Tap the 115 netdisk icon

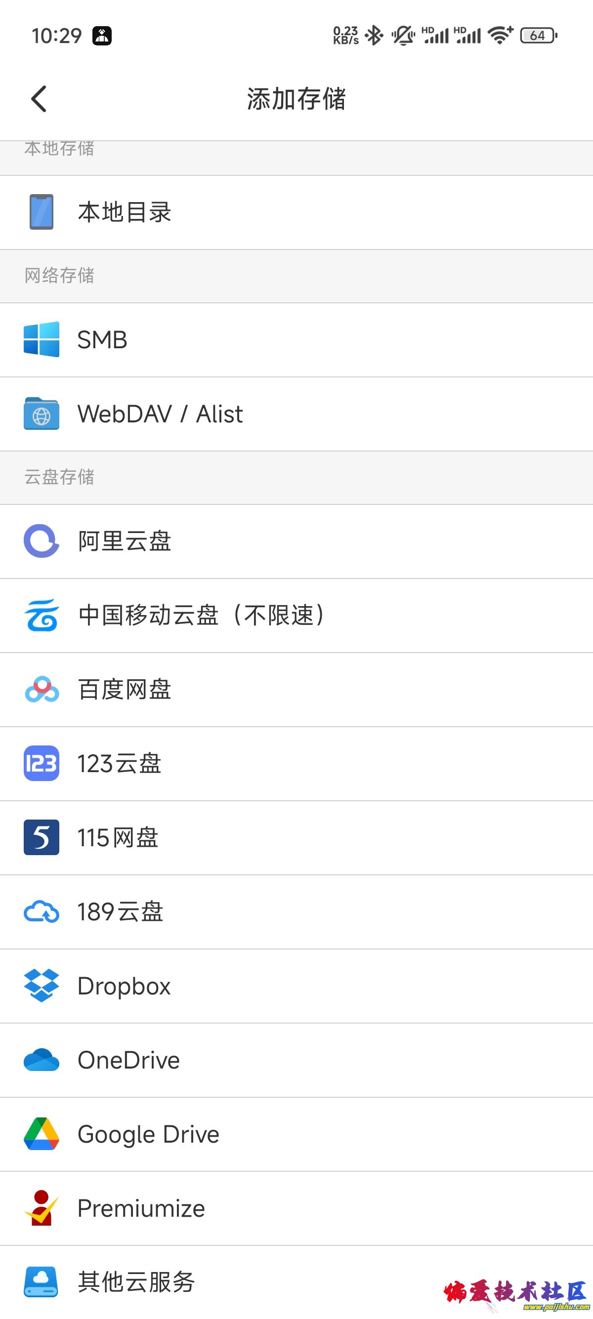click(42, 837)
